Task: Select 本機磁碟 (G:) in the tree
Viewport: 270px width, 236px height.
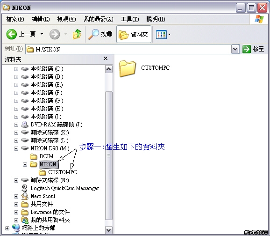Action: tap(47, 101)
